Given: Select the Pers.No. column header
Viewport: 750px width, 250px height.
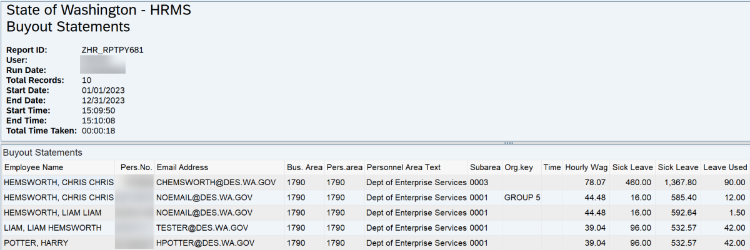Looking at the screenshot, I should (136, 168).
